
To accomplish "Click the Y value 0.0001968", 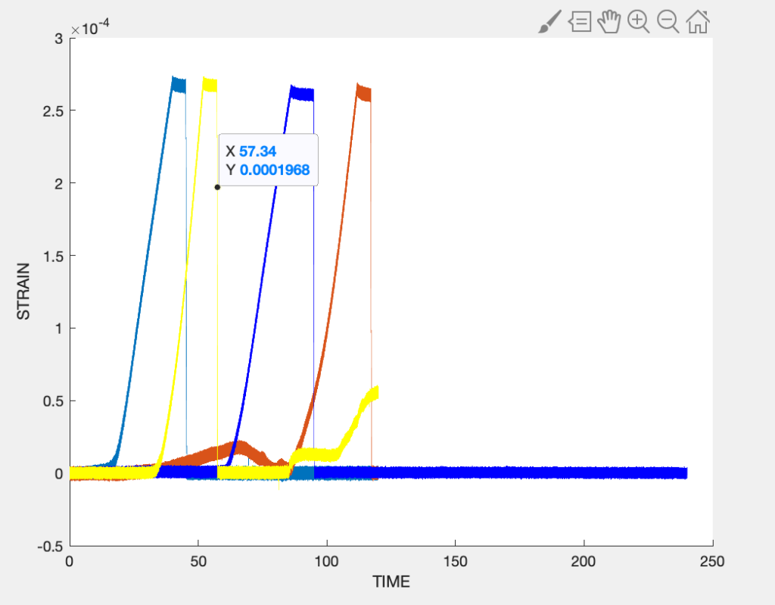I will 274,170.
